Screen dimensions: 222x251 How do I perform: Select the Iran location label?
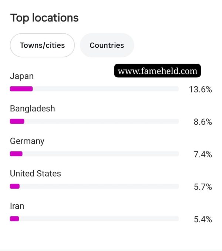point(17,206)
